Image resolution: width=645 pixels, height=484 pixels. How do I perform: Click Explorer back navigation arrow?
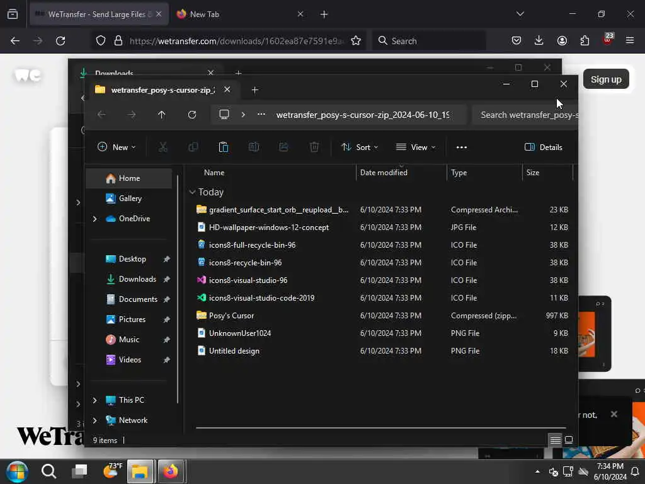coord(101,115)
